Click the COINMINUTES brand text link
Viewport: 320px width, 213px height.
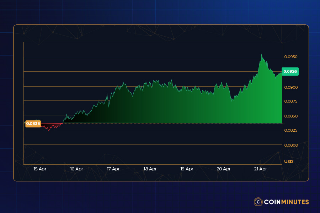pos(286,202)
